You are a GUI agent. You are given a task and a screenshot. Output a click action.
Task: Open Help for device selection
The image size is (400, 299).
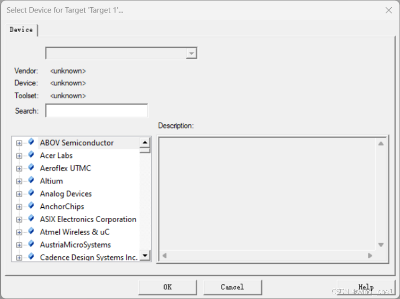366,287
